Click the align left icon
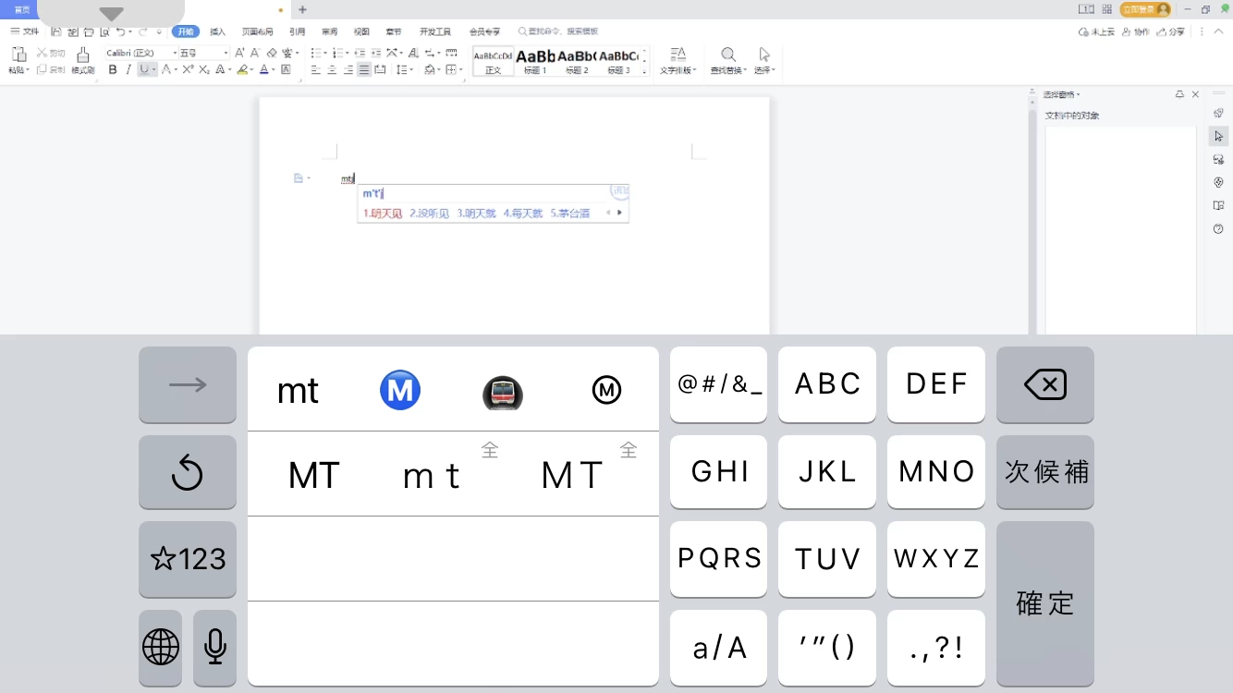 click(315, 69)
